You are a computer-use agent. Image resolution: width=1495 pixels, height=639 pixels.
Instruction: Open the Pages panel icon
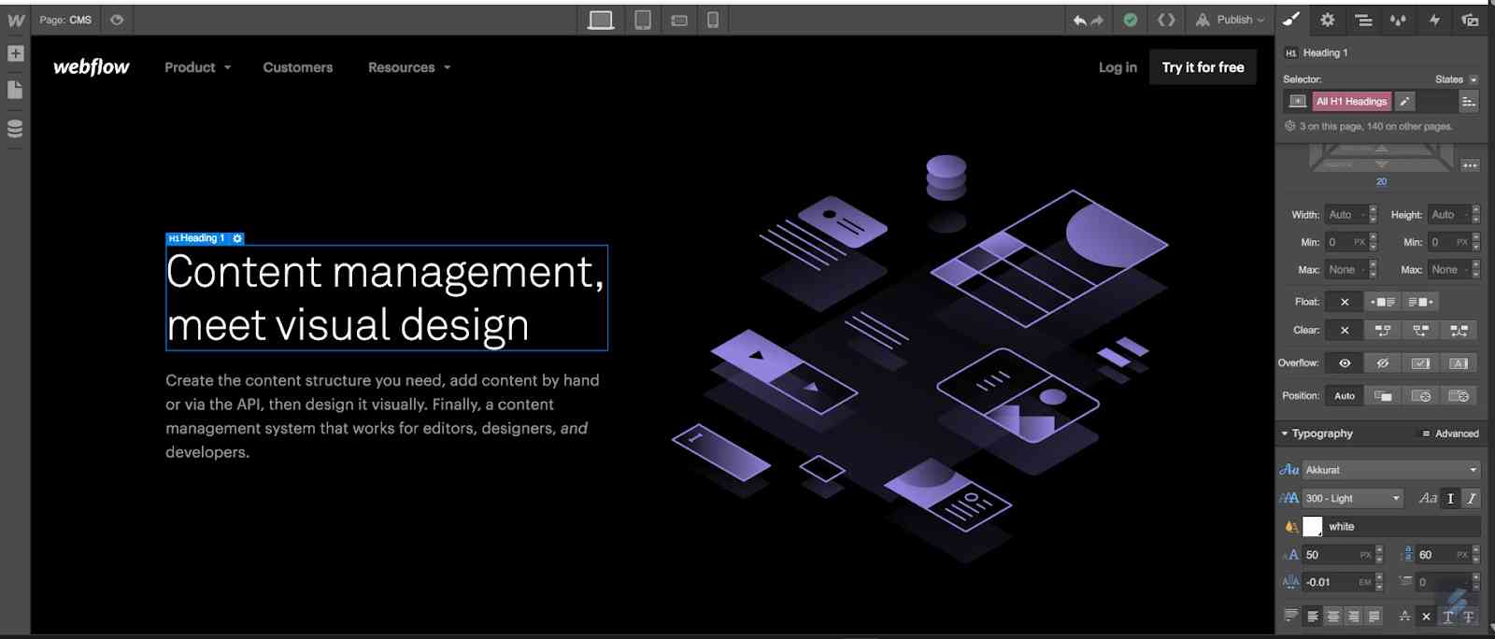tap(15, 90)
